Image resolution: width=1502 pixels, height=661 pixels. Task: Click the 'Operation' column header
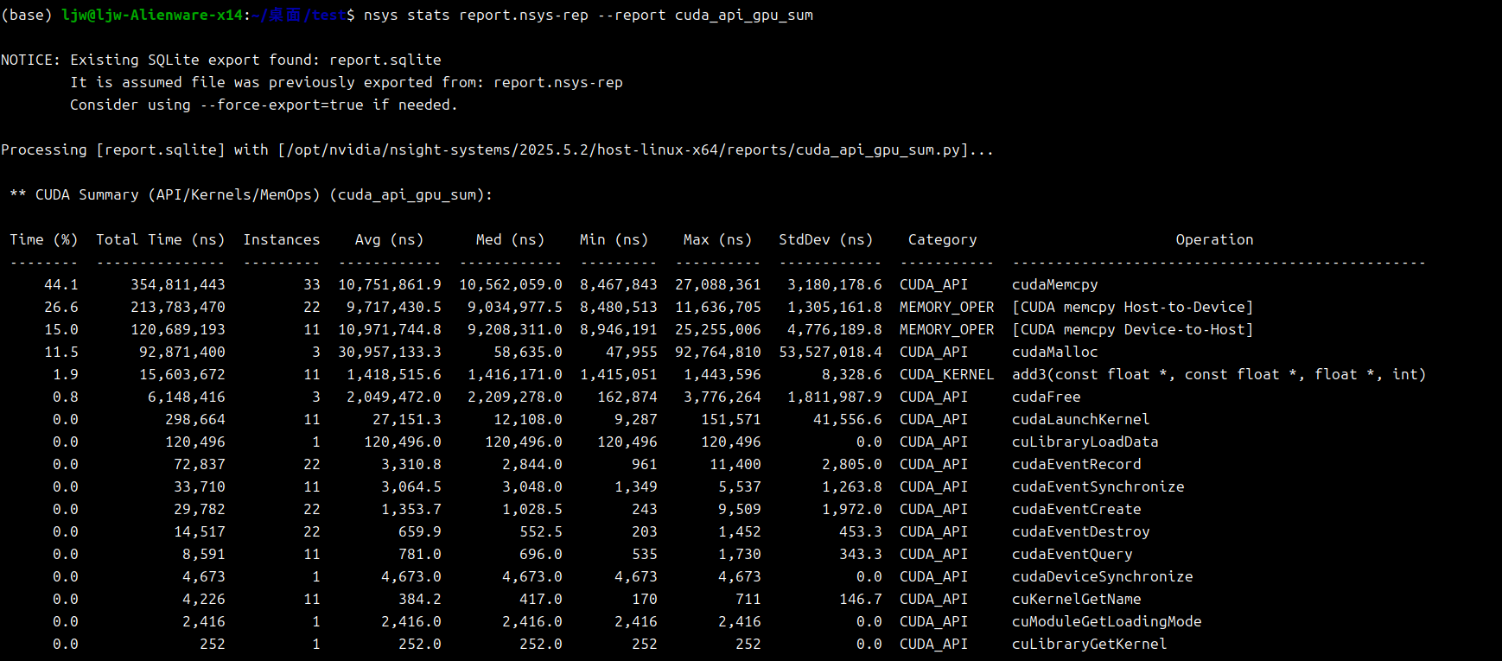tap(1213, 239)
